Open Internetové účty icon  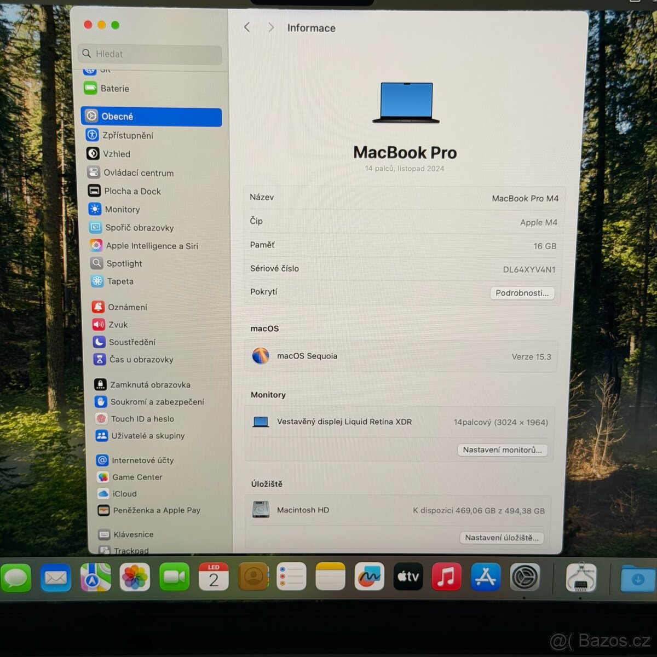click(102, 460)
